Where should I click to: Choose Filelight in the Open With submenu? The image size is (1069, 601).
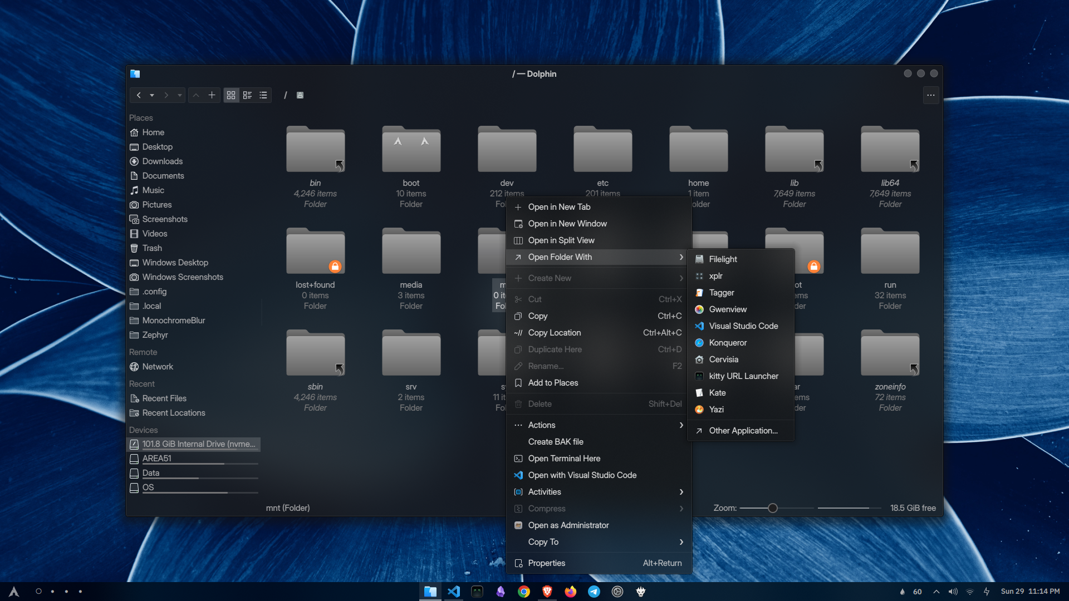pyautogui.click(x=723, y=259)
